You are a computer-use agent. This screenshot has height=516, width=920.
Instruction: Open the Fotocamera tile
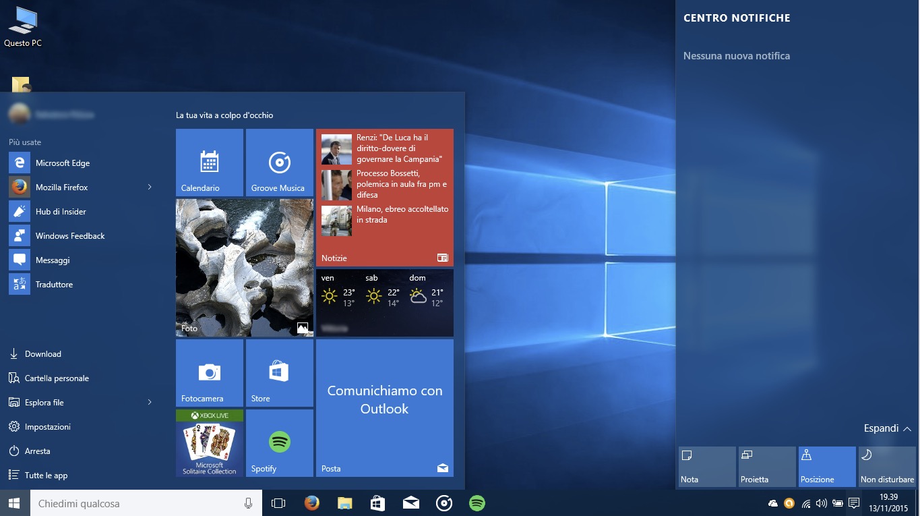209,373
